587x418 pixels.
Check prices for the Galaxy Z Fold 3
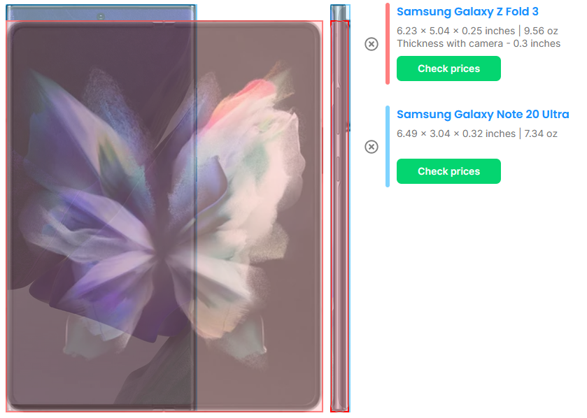448,69
